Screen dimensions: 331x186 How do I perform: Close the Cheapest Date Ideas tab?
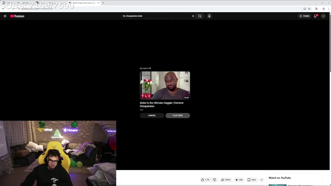tap(98, 3)
